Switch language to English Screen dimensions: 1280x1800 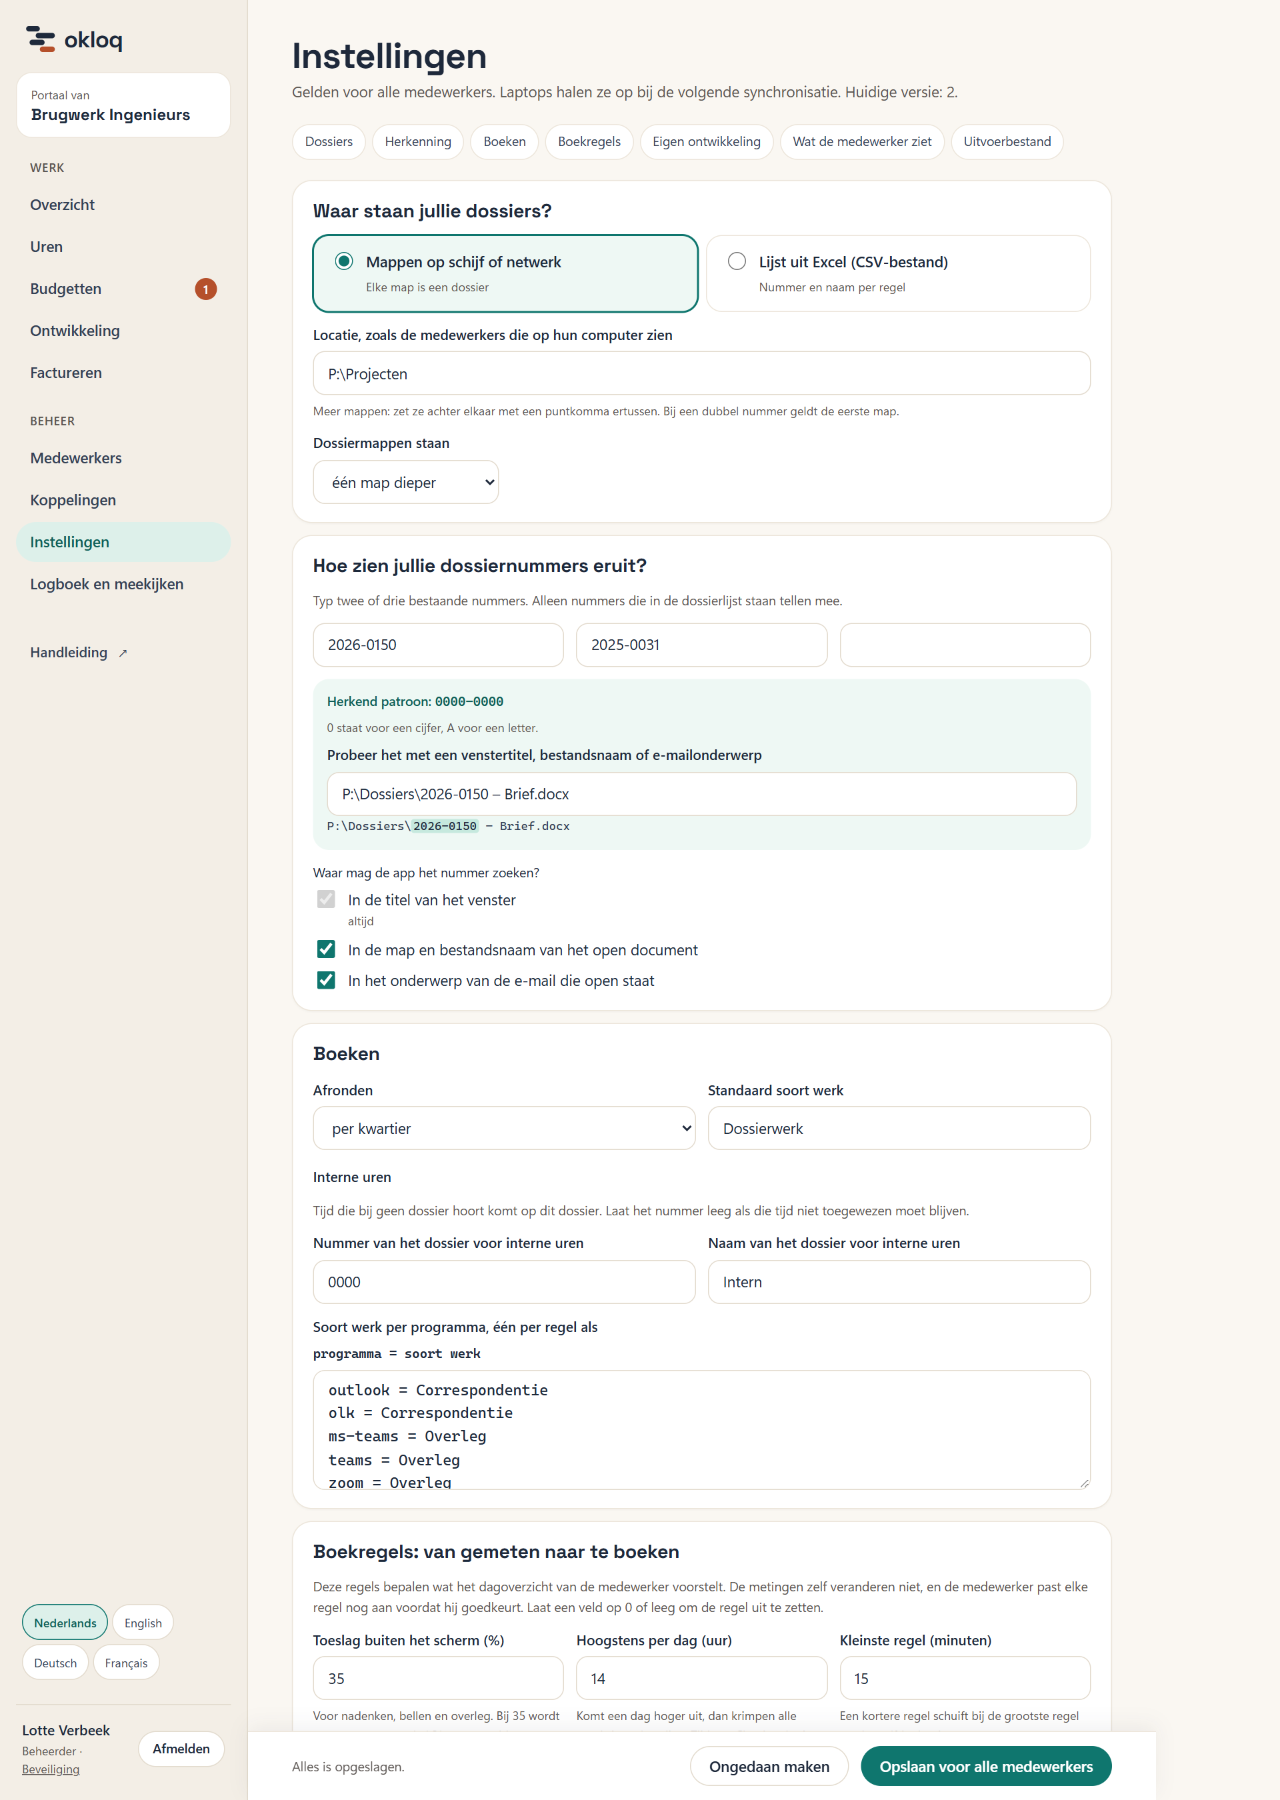coord(143,1623)
